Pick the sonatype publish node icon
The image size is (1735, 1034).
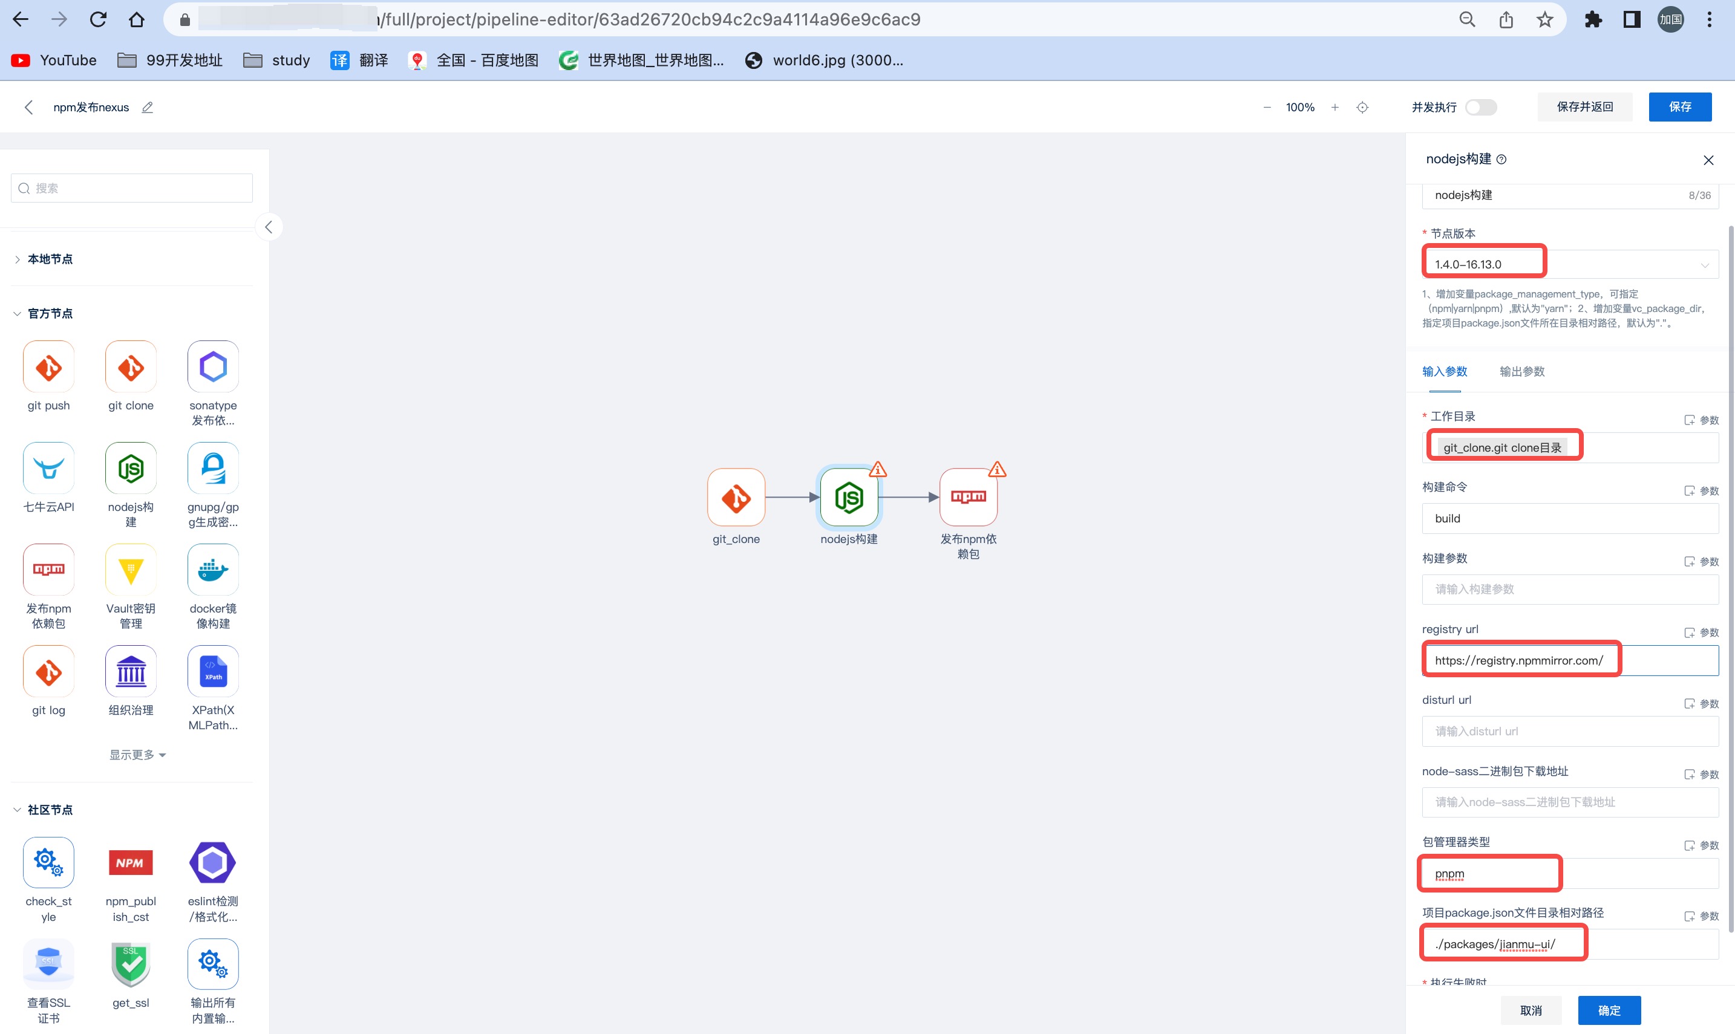tap(212, 366)
